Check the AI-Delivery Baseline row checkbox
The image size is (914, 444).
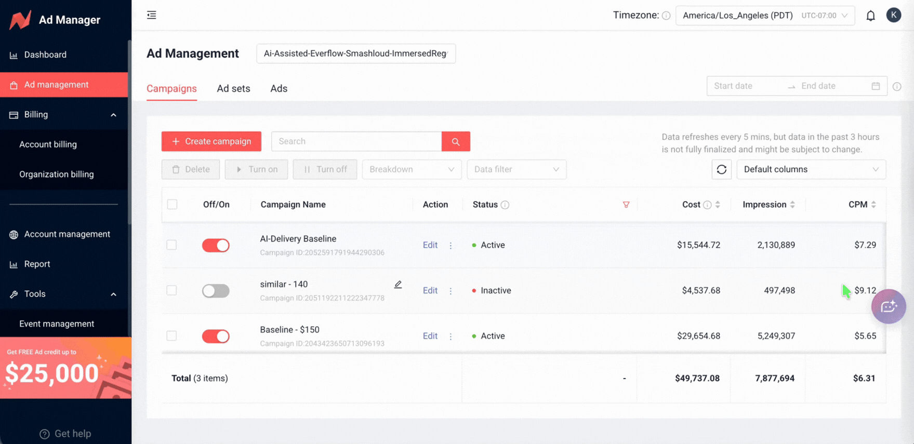(171, 245)
